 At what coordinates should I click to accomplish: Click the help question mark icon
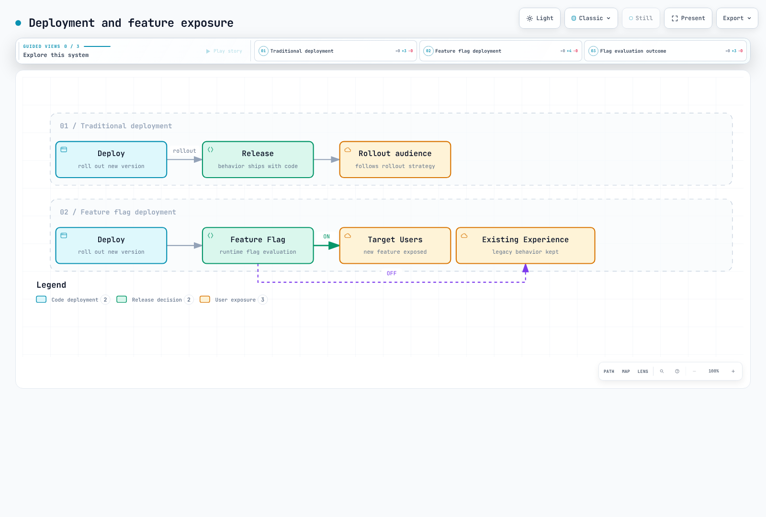(x=677, y=371)
